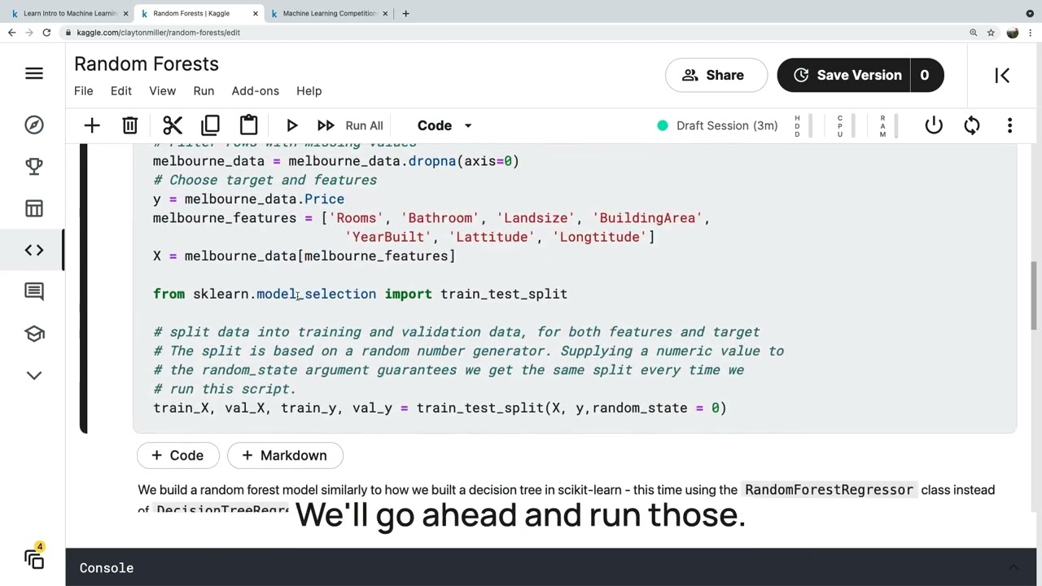Add a Markdown cell below
1042x586 pixels.
click(x=285, y=455)
